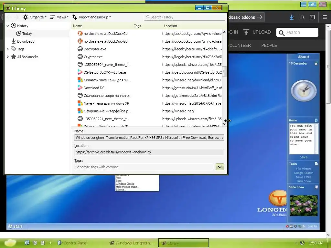The image size is (331, 248).
Task: Click first quick launch icon on taskbar
Action: click(x=27, y=243)
